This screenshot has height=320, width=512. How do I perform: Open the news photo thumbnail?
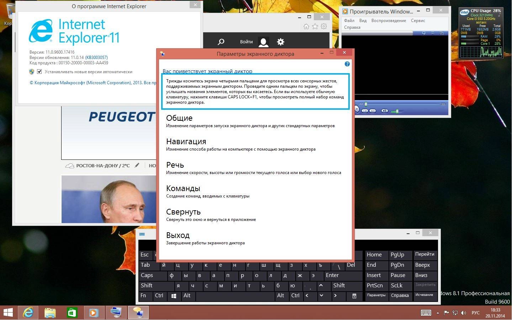(109, 199)
